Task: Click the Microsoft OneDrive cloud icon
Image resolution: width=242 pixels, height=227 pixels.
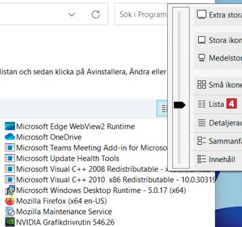Action: tap(10, 137)
